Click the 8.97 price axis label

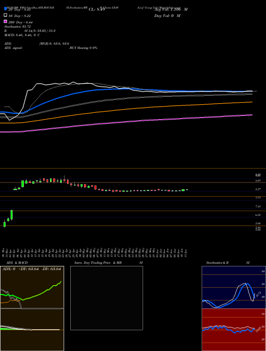[258, 181]
